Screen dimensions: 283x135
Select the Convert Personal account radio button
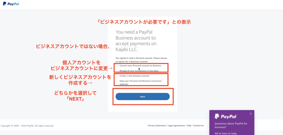coord(117,65)
